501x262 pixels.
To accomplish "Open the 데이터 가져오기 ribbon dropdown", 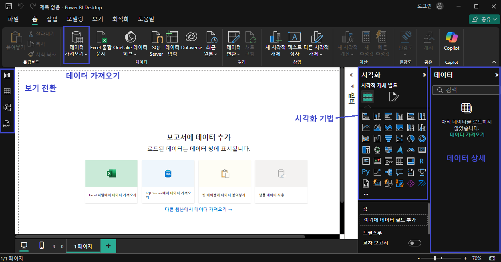I will pos(76,44).
